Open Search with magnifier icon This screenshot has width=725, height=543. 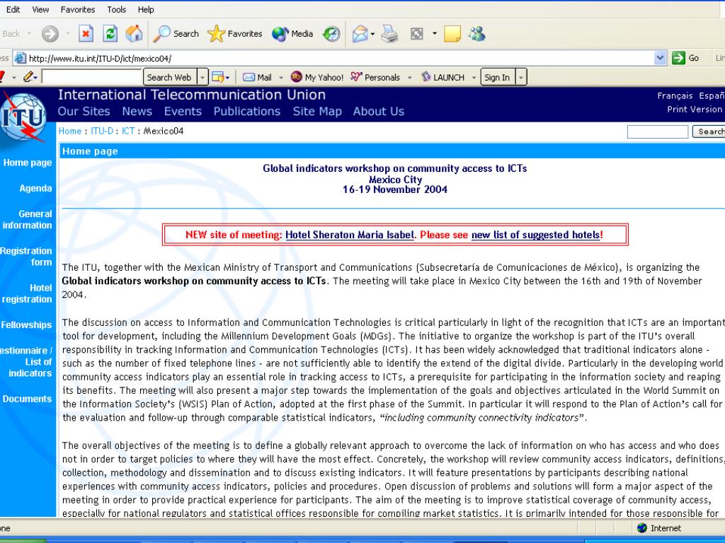(x=176, y=34)
